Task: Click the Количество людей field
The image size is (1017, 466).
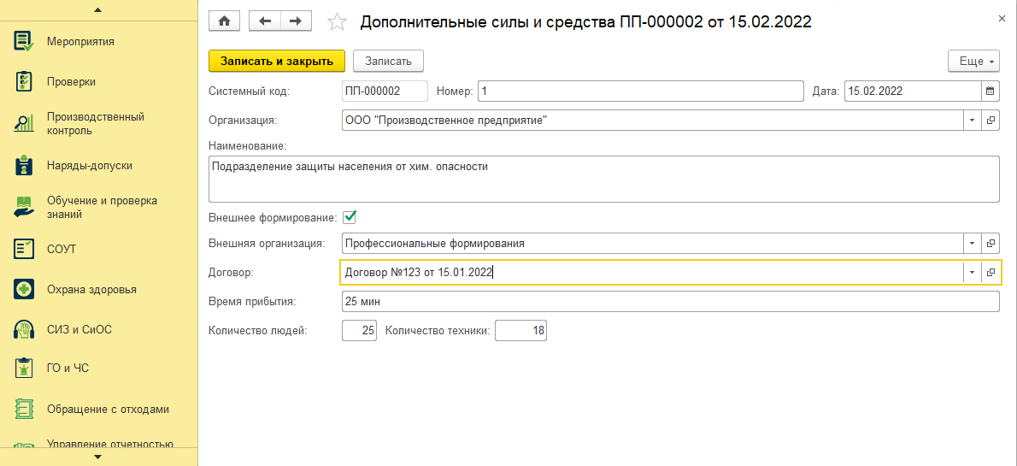Action: (x=359, y=331)
